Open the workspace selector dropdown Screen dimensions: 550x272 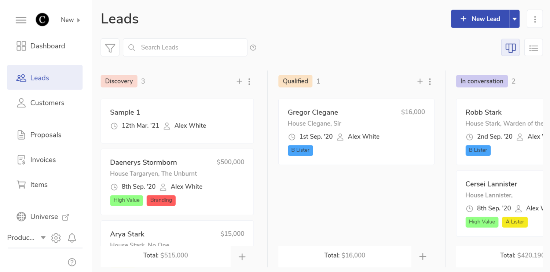coord(26,238)
